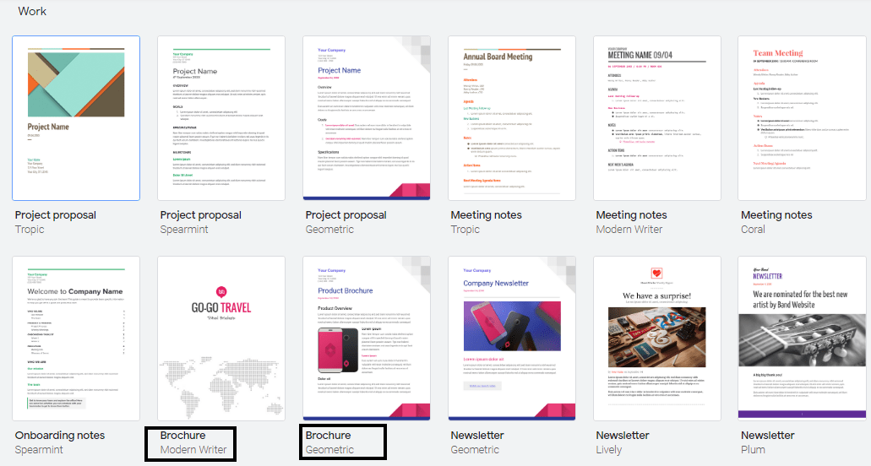Open the Newsletter Plum band template

(x=802, y=339)
